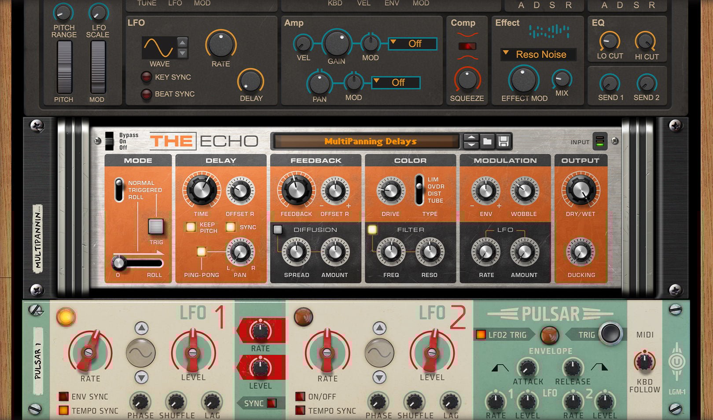Open the pan MOD Off dropdown
The width and height of the screenshot is (713, 420).
(396, 83)
